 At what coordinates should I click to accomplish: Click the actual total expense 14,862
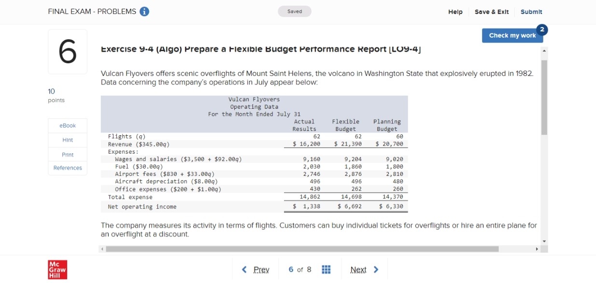pyautogui.click(x=310, y=197)
